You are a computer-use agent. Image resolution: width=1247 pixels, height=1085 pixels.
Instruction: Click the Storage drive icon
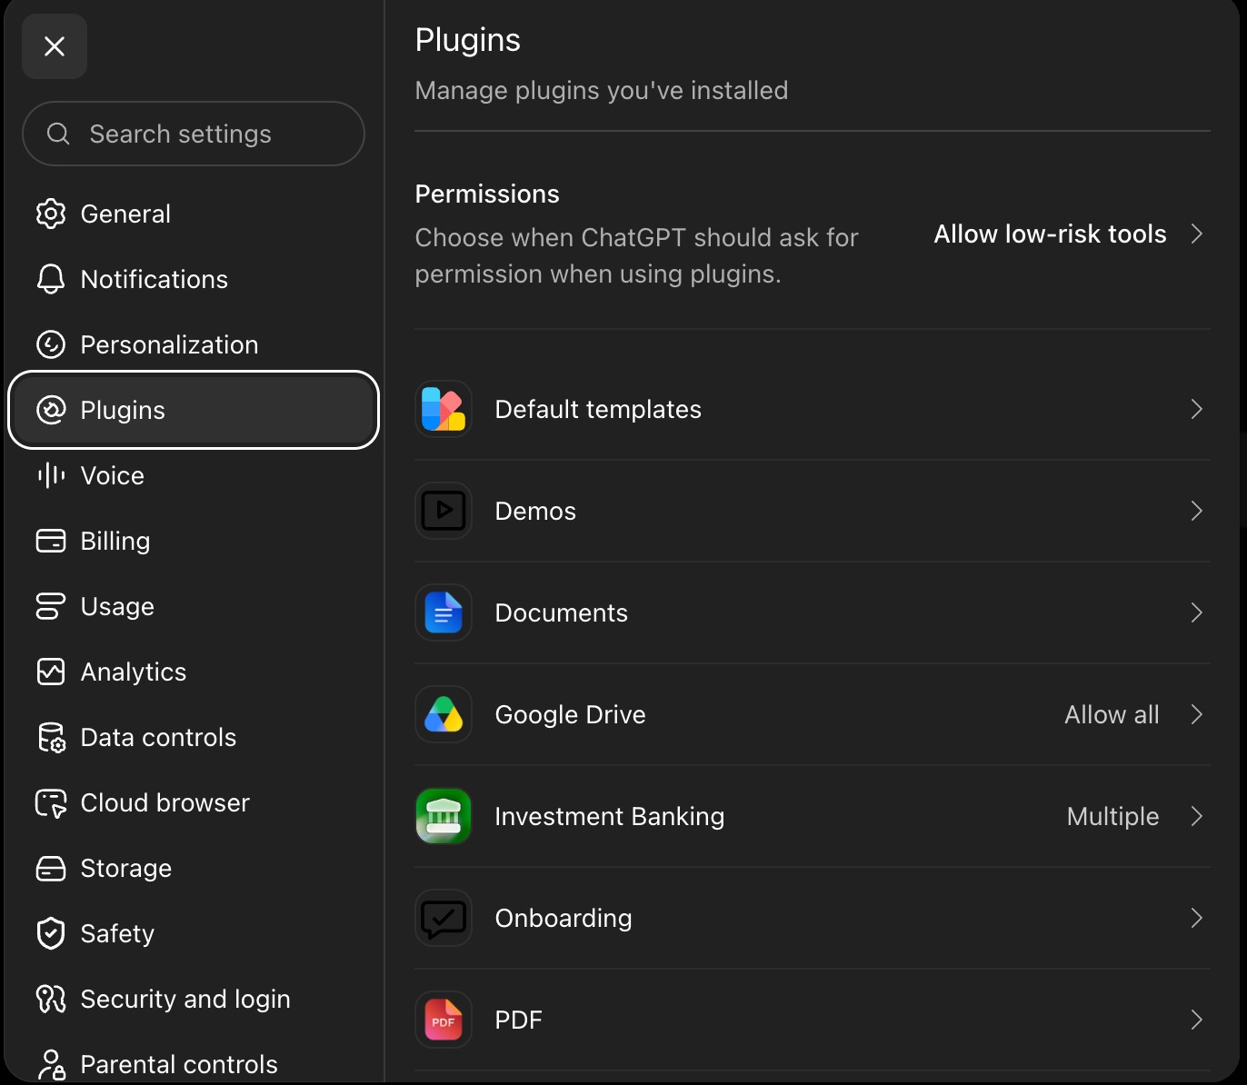pos(51,868)
